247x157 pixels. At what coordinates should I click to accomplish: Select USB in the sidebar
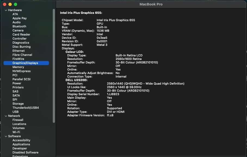(x=16, y=112)
